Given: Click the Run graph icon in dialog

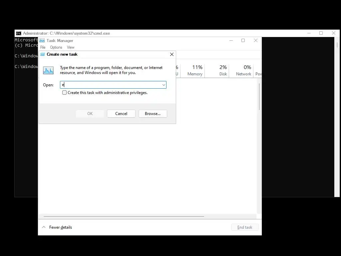Looking at the screenshot, I should pyautogui.click(x=48, y=70).
